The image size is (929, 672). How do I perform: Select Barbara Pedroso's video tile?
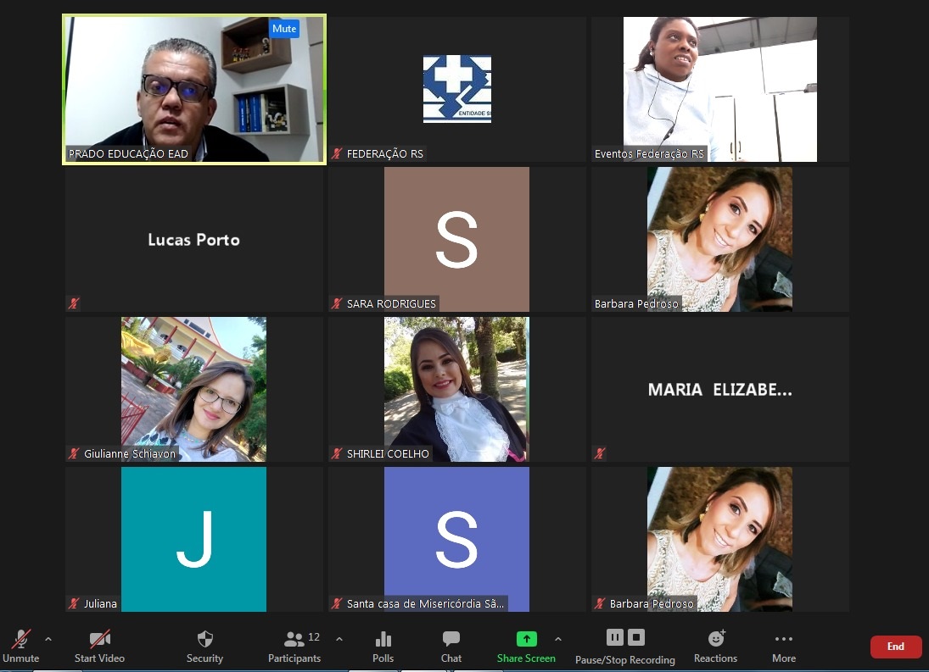coord(719,238)
